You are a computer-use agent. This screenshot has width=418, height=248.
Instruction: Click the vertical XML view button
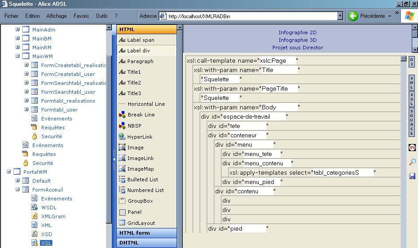tap(412, 83)
